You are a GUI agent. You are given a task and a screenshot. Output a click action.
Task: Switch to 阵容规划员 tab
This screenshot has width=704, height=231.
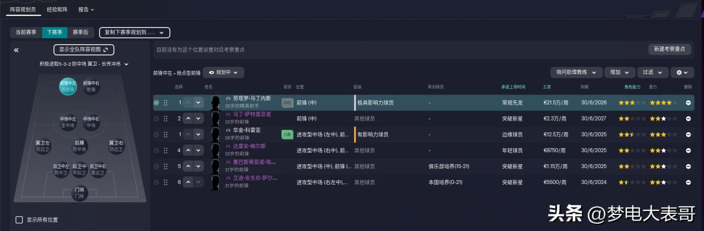23,9
